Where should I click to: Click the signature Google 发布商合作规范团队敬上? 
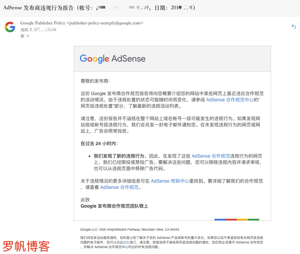coord(114,206)
